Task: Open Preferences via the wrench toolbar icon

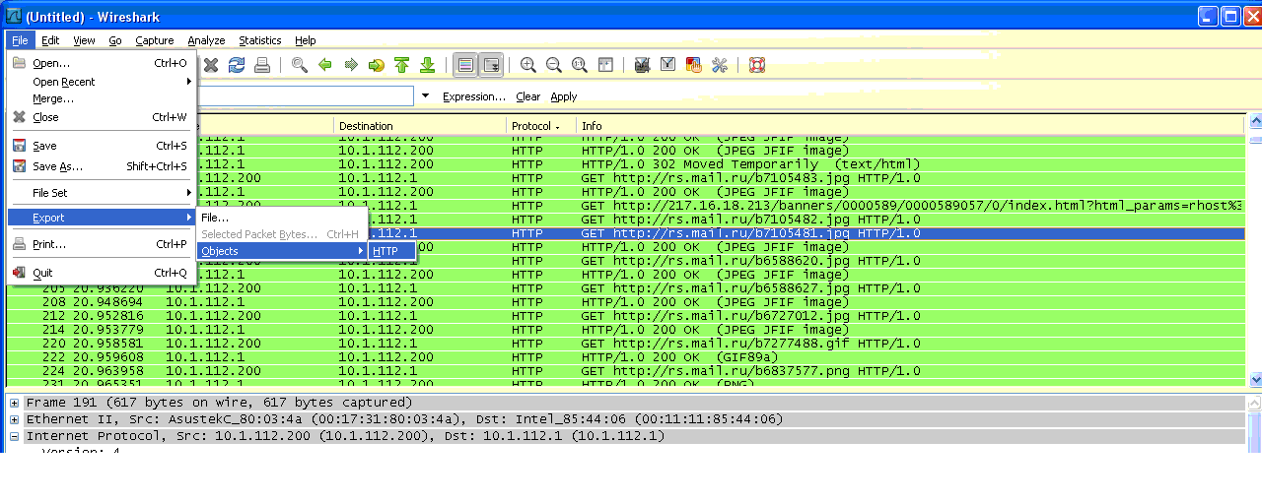Action: click(x=719, y=65)
